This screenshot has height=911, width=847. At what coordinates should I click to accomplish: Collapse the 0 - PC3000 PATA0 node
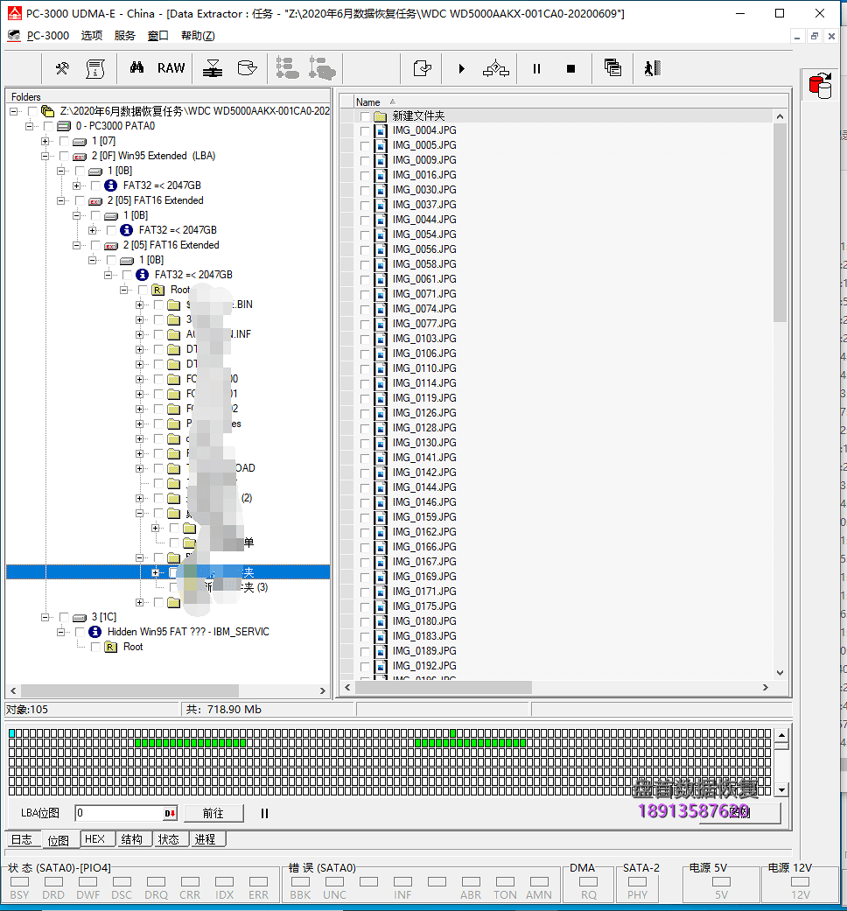pos(30,126)
